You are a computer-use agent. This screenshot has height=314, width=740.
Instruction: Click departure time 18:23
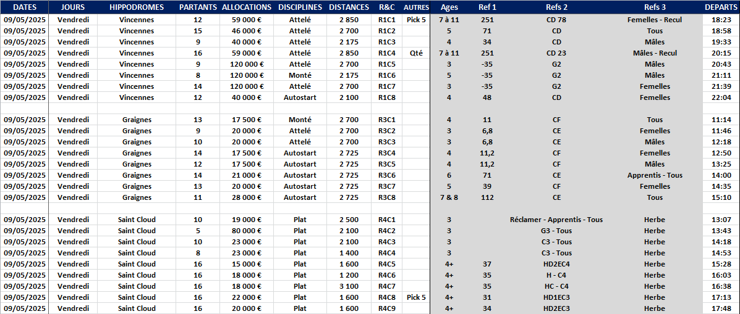pyautogui.click(x=721, y=20)
